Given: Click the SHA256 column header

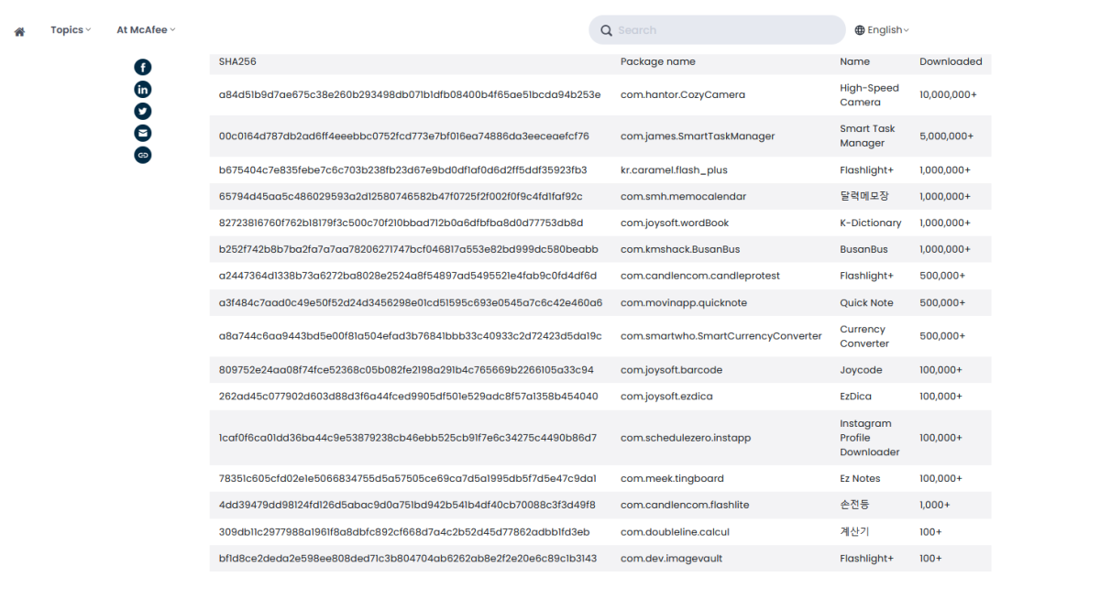Looking at the screenshot, I should [x=237, y=62].
